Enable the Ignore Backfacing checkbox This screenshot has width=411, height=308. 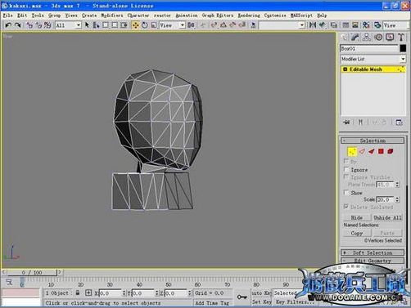[346, 169]
